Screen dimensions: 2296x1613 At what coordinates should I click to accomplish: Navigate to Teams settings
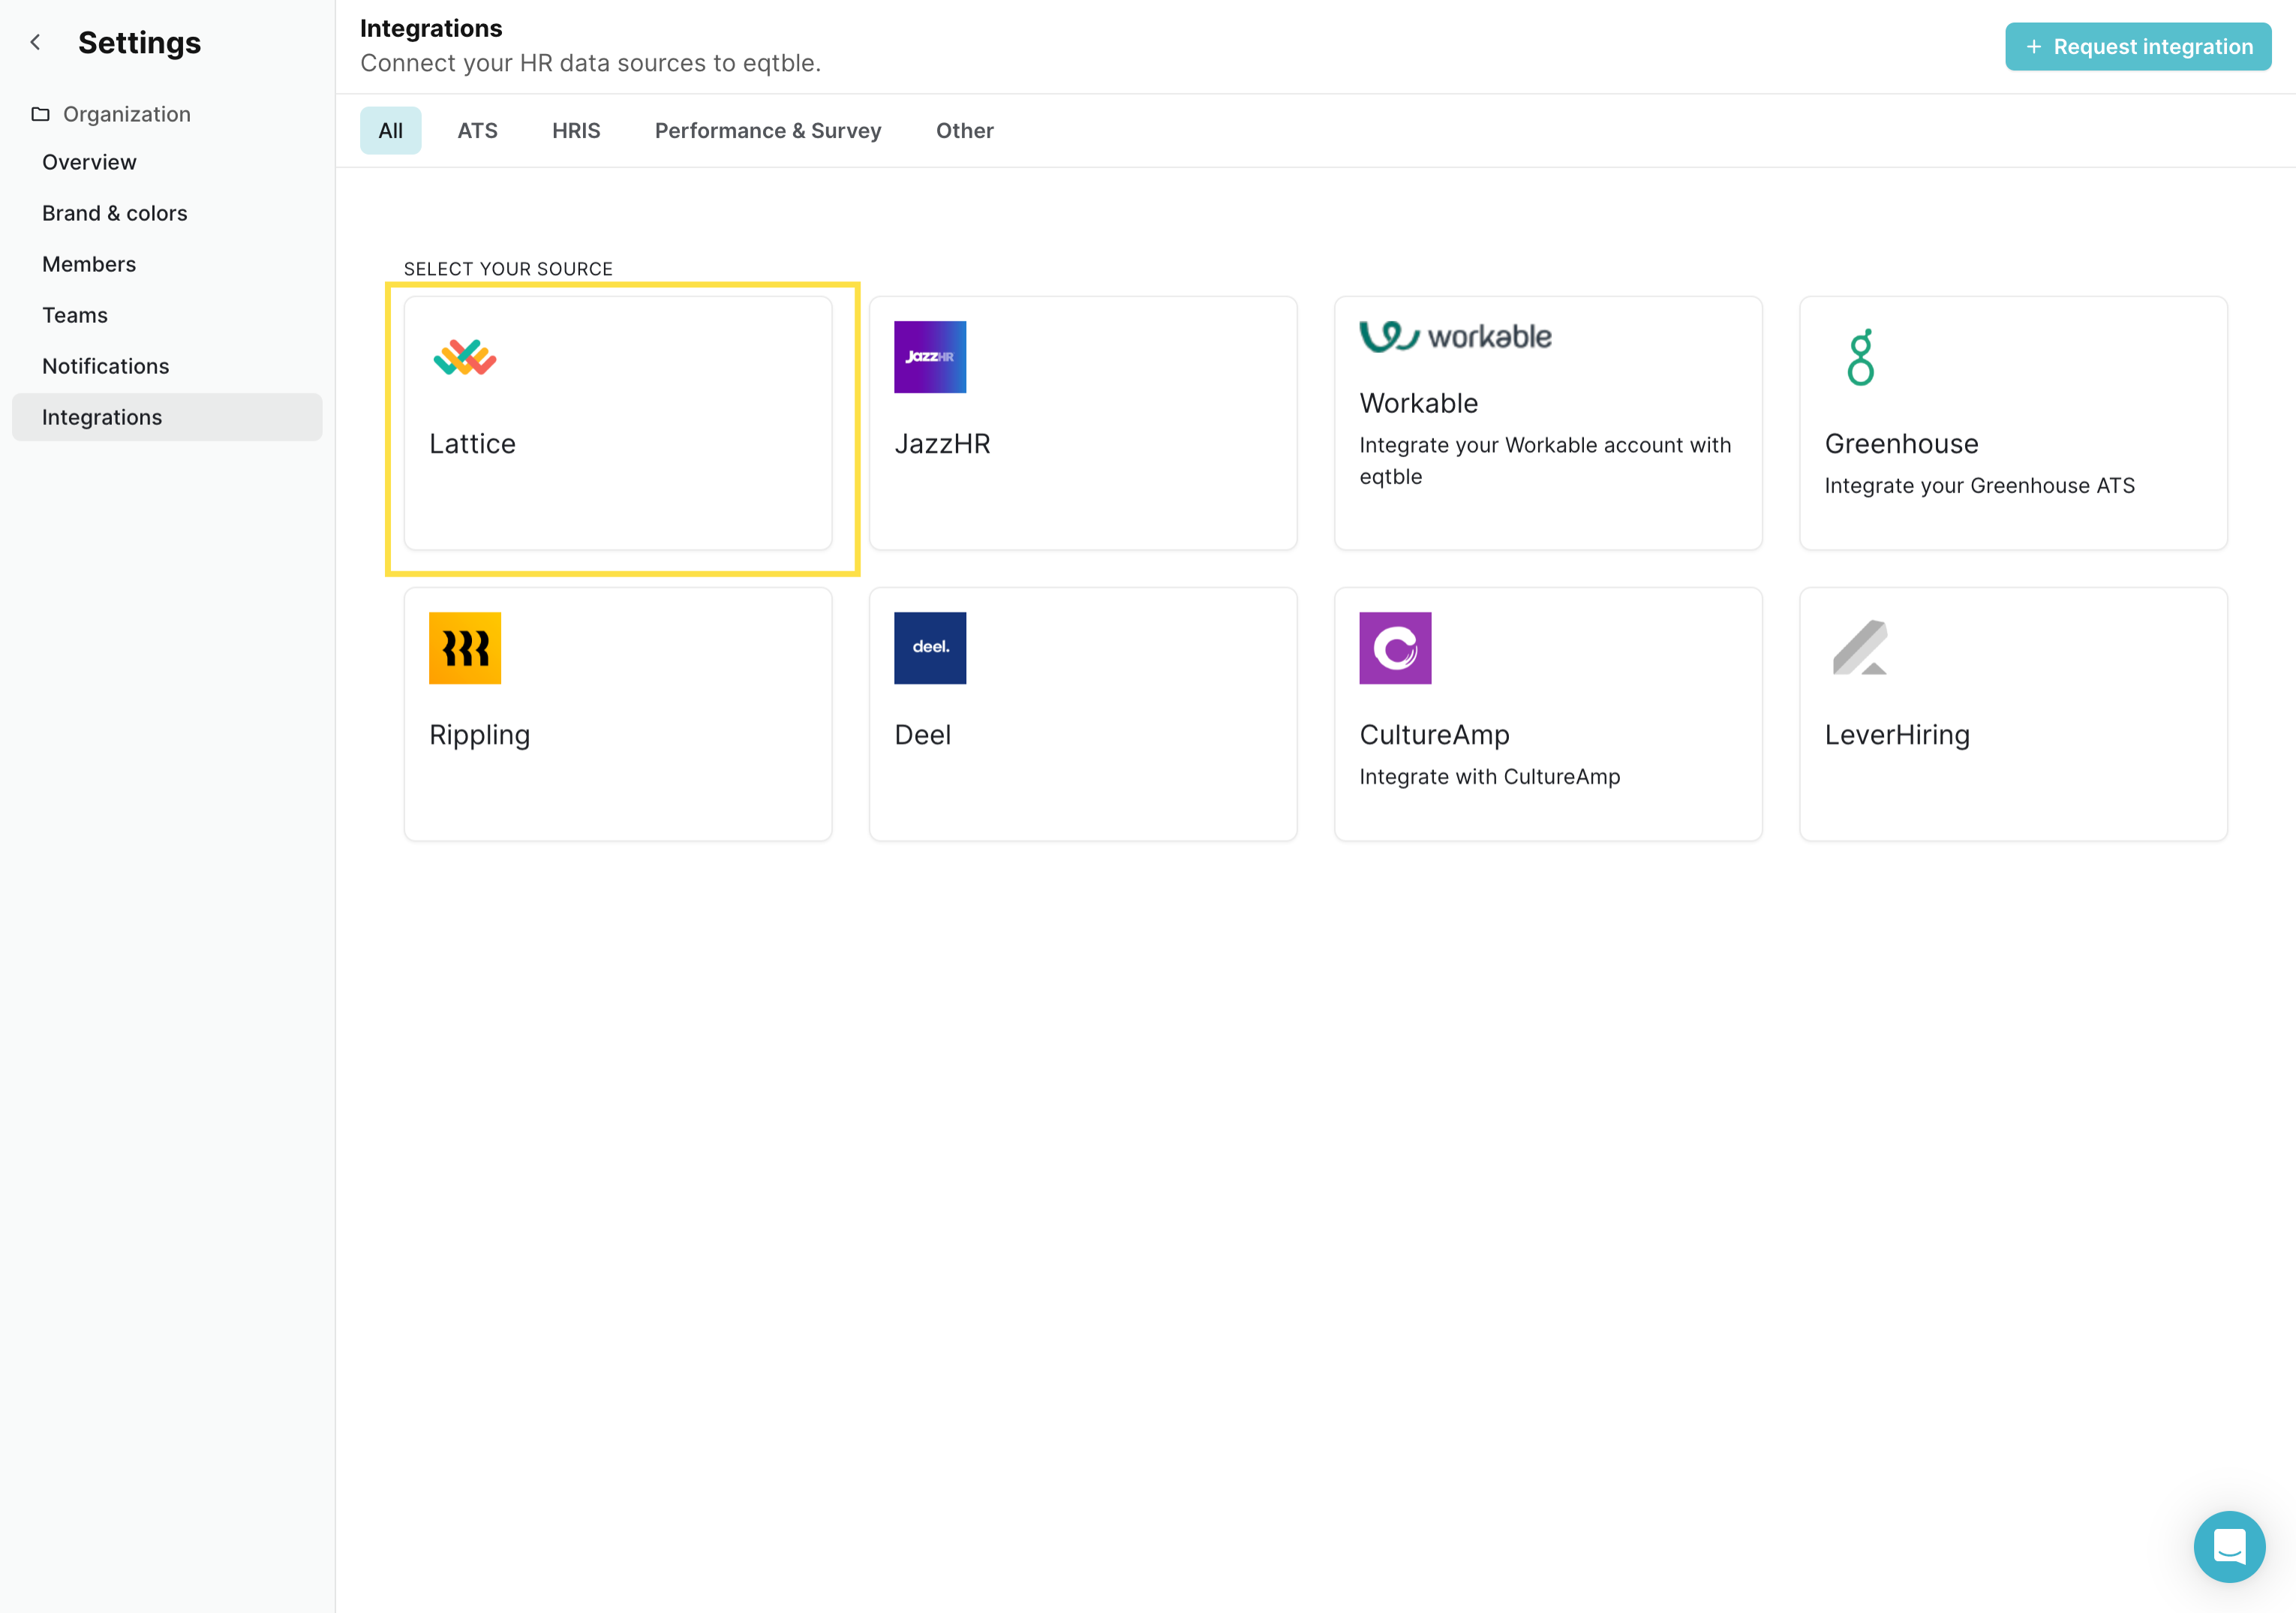click(x=75, y=315)
